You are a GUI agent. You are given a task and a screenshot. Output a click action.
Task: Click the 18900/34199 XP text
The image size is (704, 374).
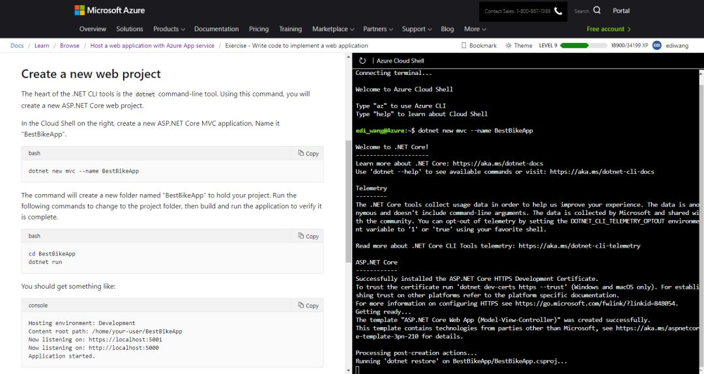point(630,46)
